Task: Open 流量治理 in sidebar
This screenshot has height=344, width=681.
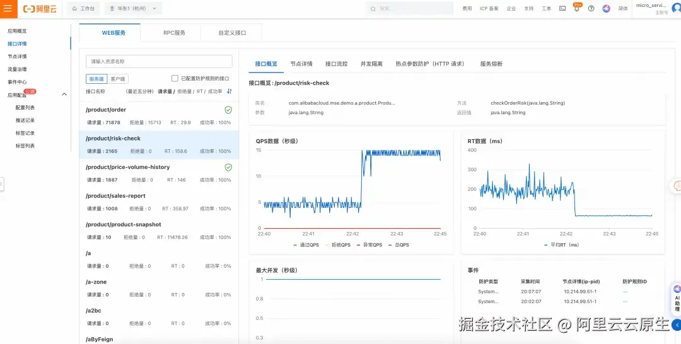Action: pos(17,69)
